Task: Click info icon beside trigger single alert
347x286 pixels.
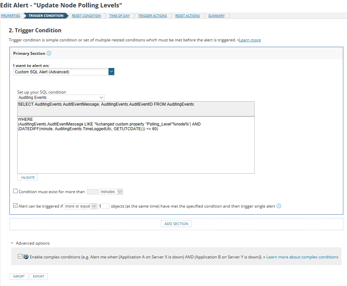Action: coord(279,206)
